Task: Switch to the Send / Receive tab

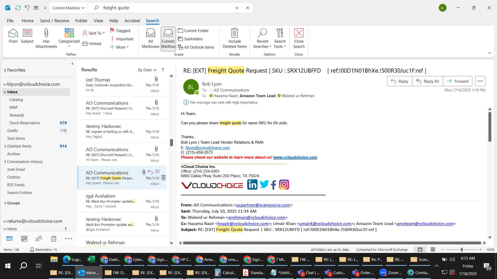Action: point(54,21)
